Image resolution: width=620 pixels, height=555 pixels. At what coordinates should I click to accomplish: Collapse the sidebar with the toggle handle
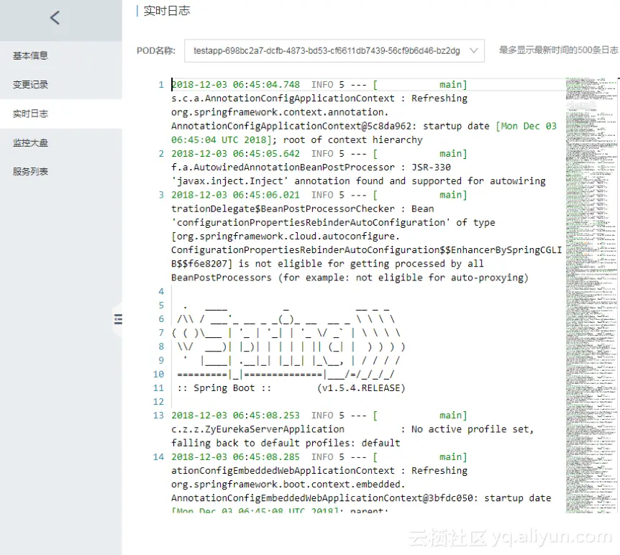118,319
